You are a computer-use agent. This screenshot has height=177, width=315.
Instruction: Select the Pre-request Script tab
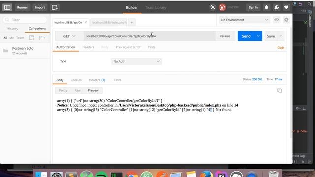[x=128, y=47]
